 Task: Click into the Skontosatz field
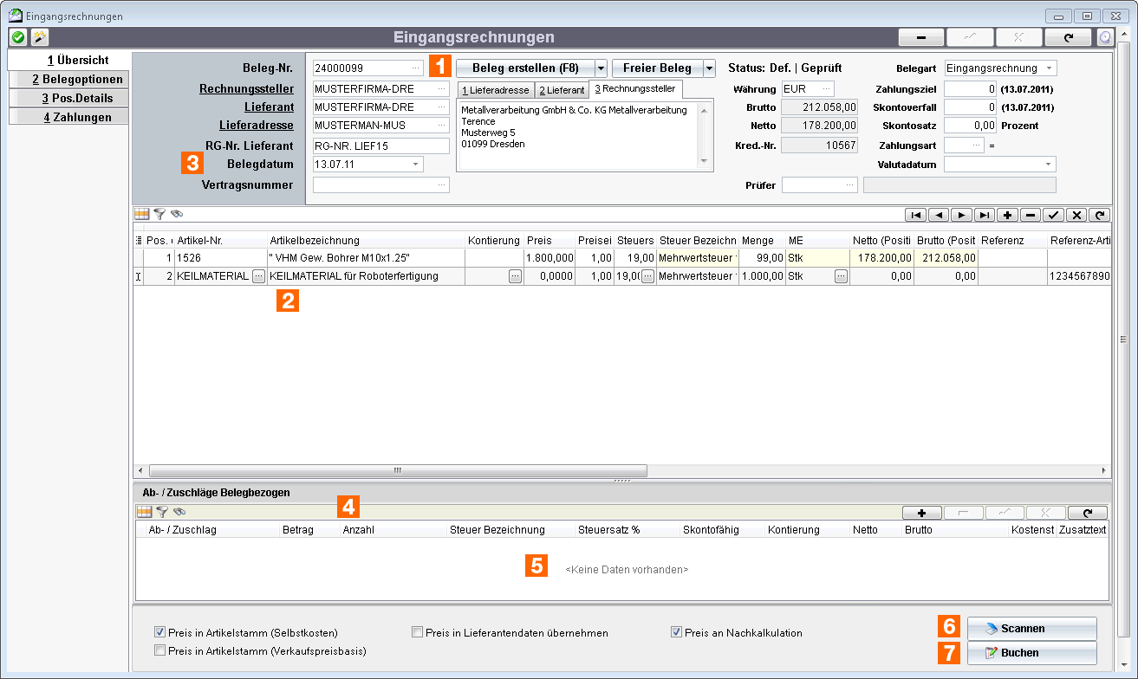click(x=970, y=126)
